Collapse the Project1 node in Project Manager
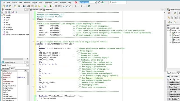The height and width of the screenshot is (101, 180). point(168,30)
